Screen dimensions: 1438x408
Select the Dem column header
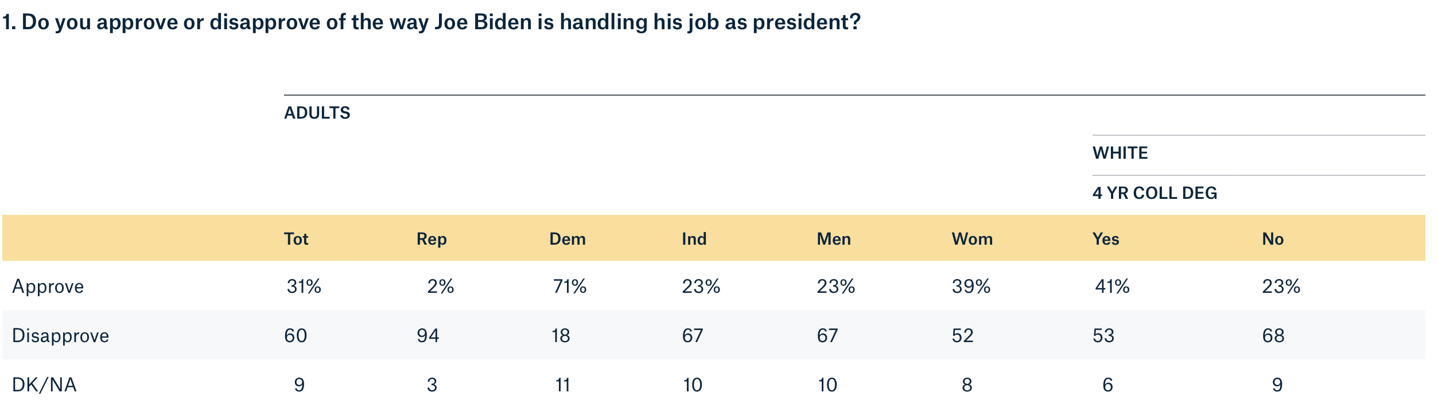point(568,239)
